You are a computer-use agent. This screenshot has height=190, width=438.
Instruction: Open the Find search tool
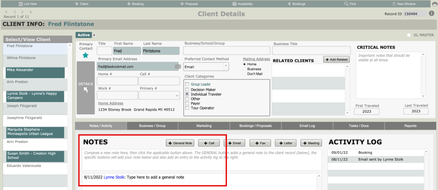[350, 4]
